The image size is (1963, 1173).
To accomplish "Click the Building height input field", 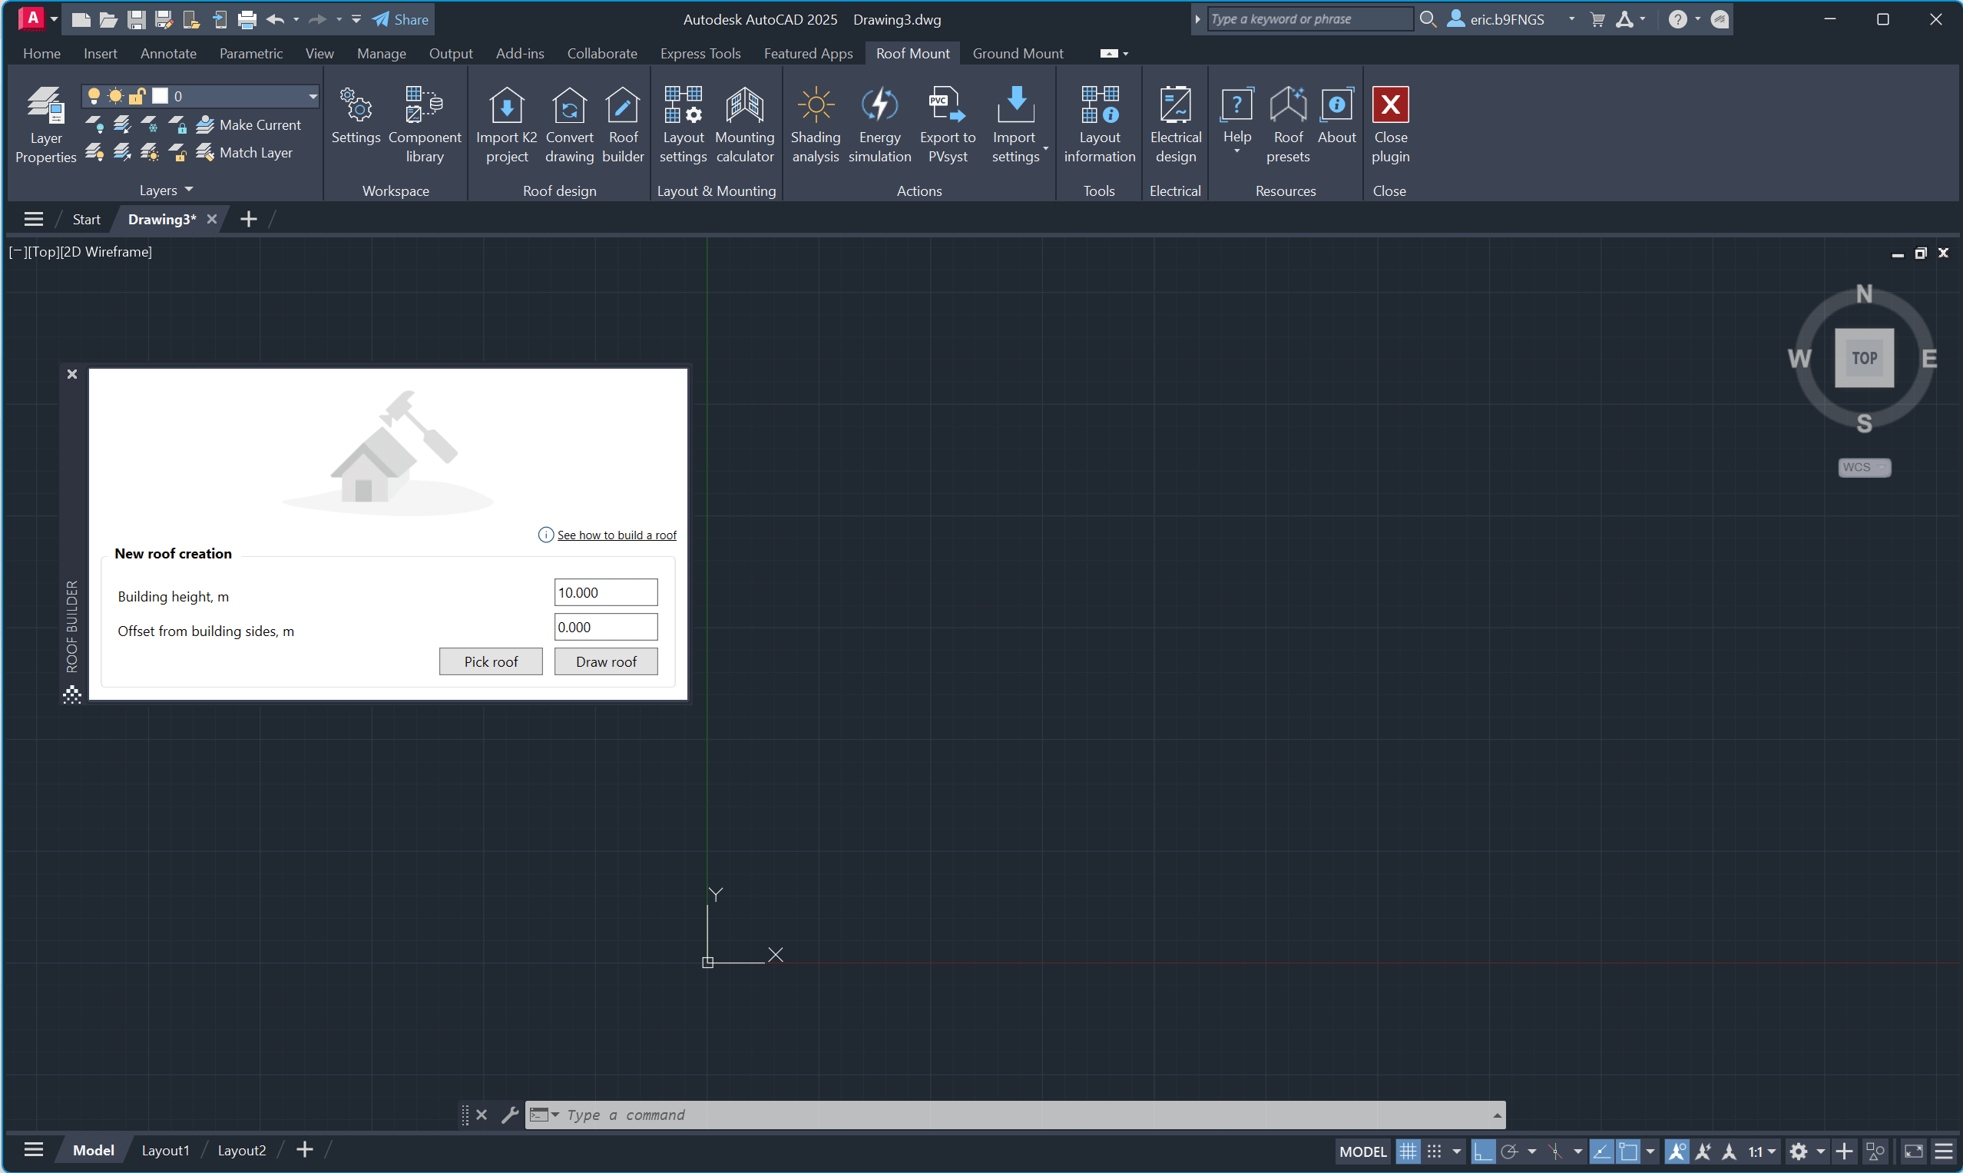I will tap(605, 593).
